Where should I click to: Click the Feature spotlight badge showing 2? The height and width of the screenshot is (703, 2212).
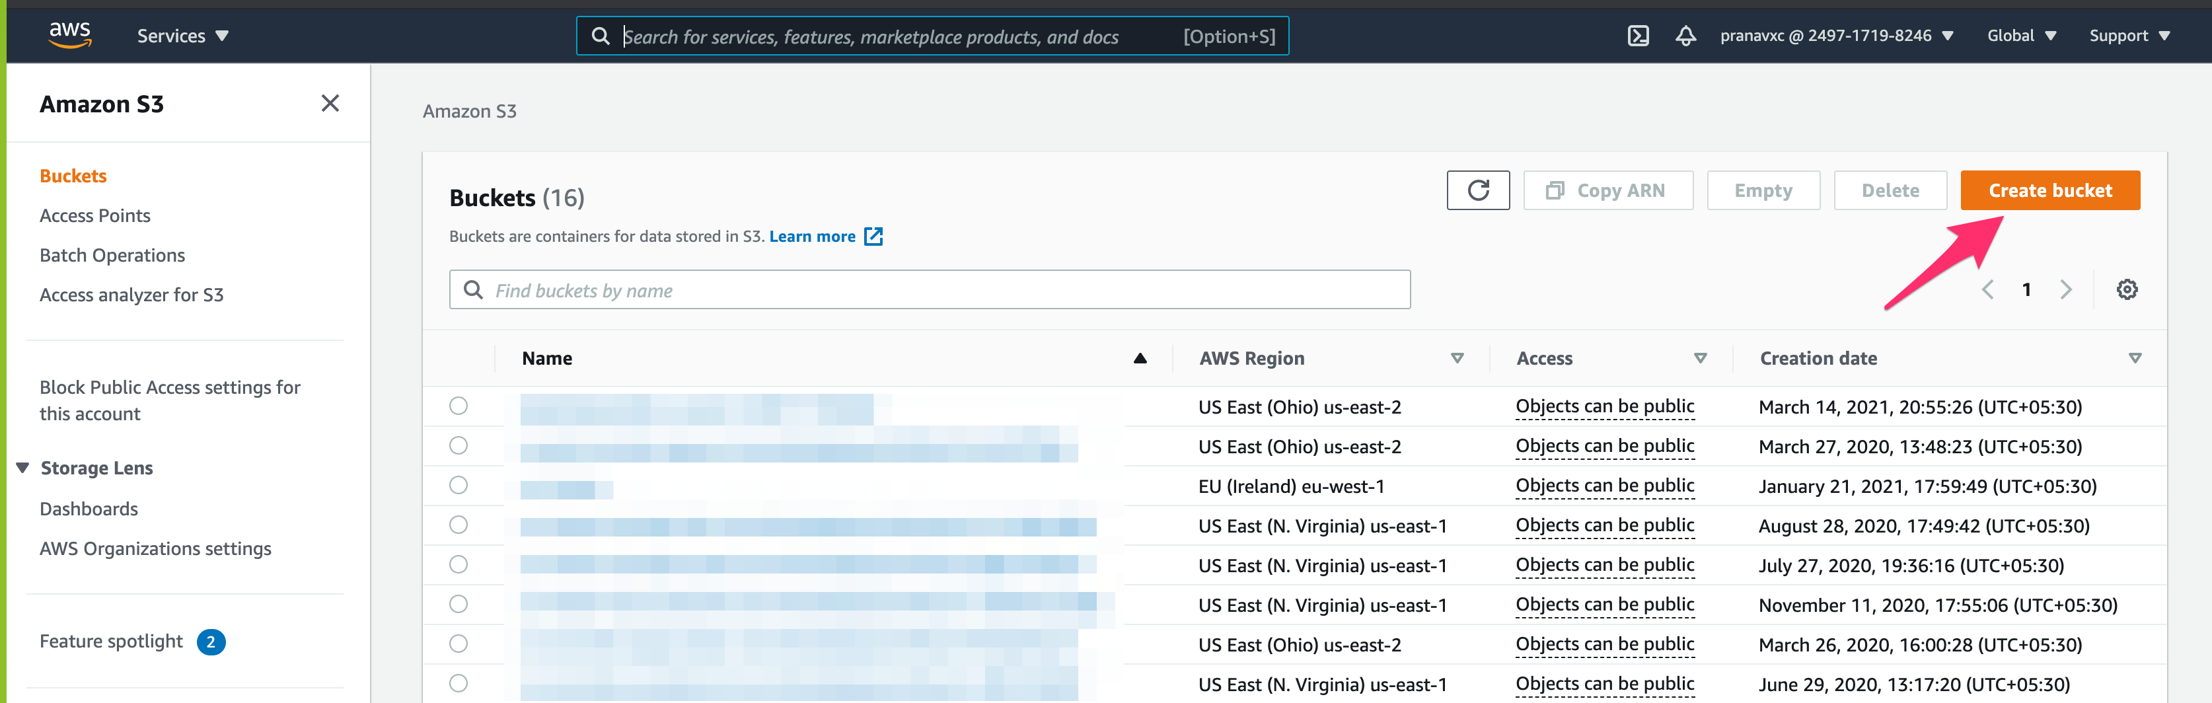point(210,641)
